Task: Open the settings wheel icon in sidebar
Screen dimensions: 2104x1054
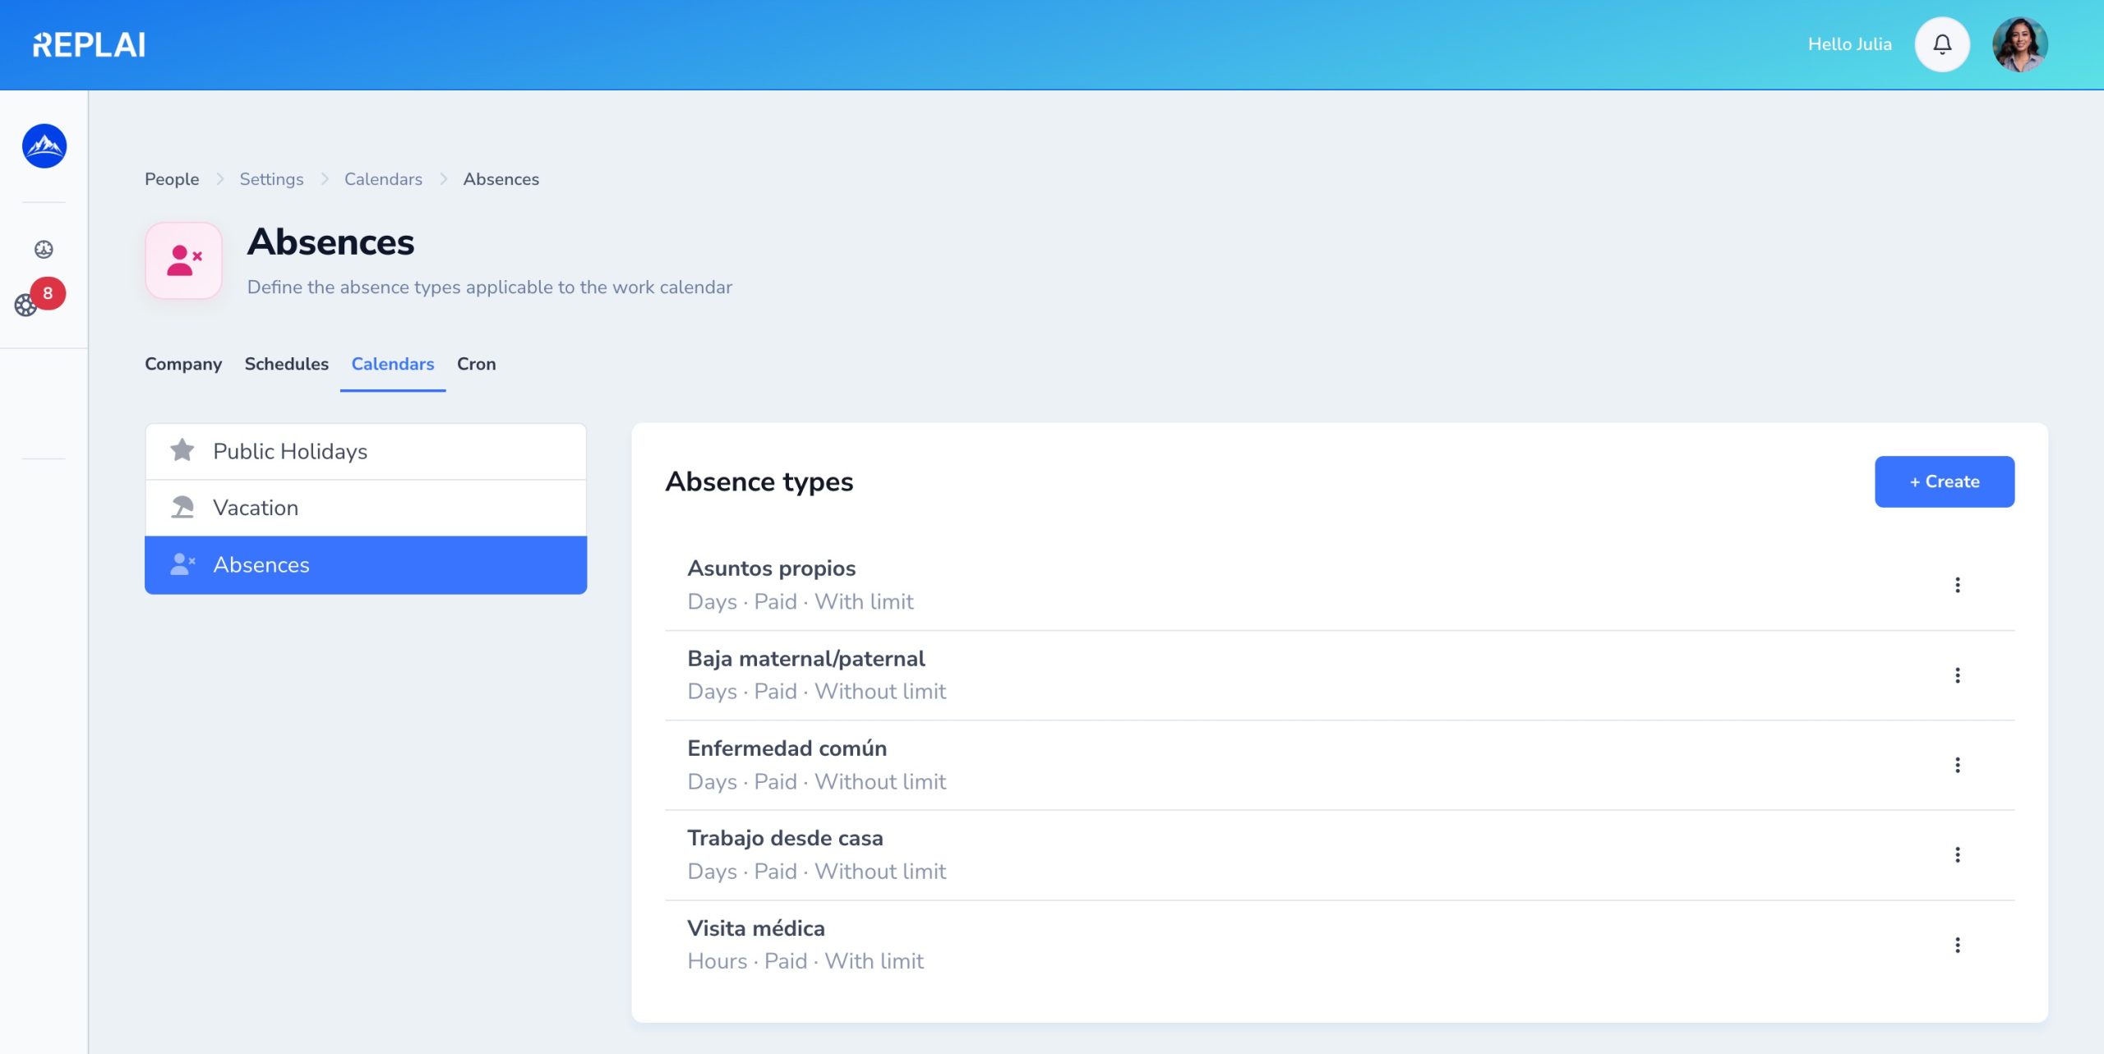Action: [x=25, y=306]
